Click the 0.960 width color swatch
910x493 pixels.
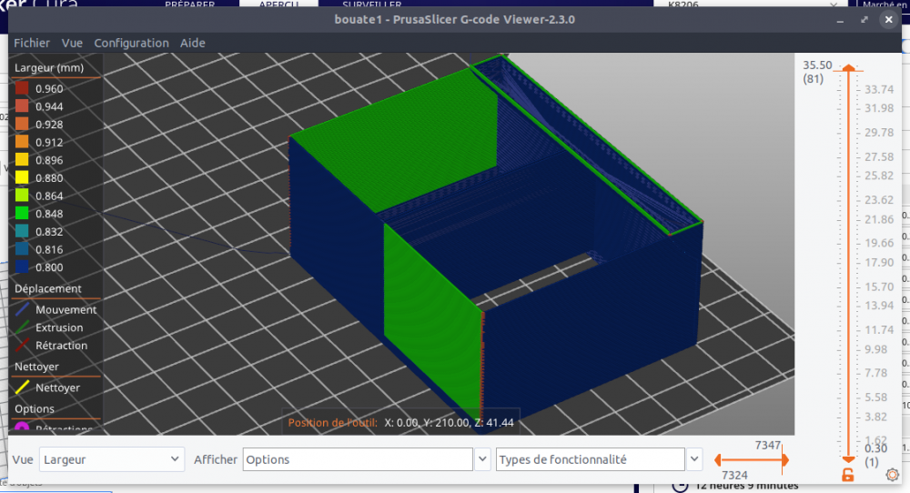[22, 88]
